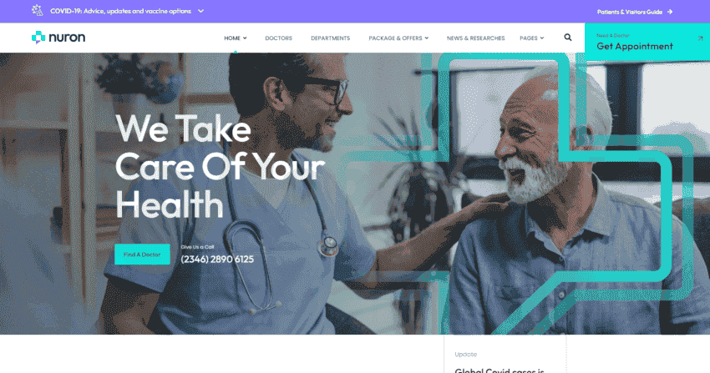This screenshot has height=373, width=710.
Task: Open the Global Covid cases update headline
Action: click(500, 370)
